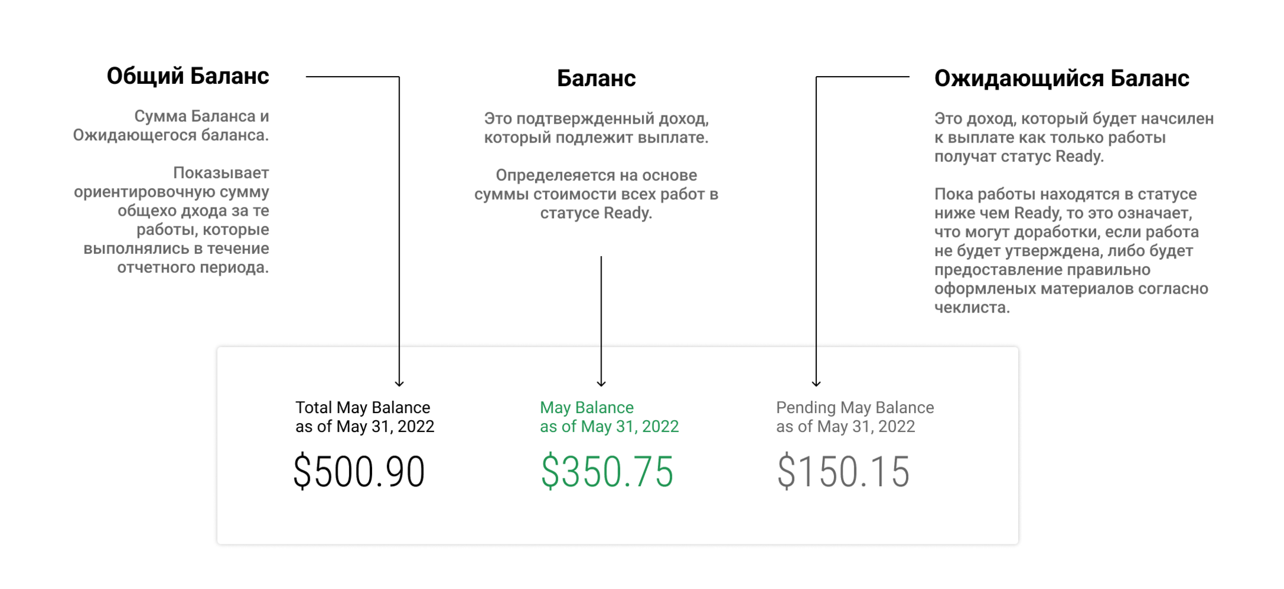Click the green $350.75 balance amount
Viewport: 1284px width, 589px height.
(606, 471)
